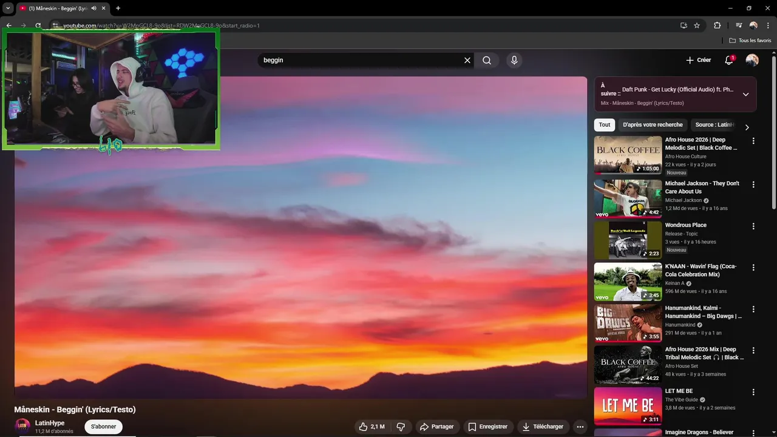
Task: Click the install/cast icon in address bar
Action: (x=684, y=25)
